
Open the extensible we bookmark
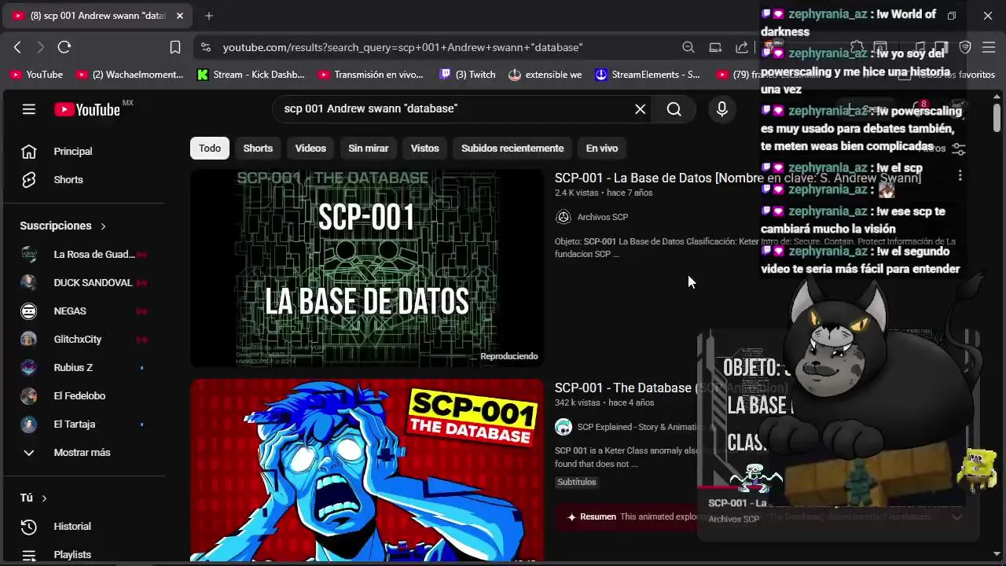545,75
